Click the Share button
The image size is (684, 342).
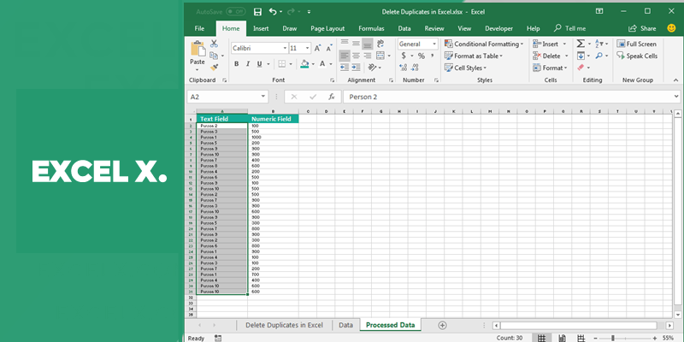pos(642,28)
